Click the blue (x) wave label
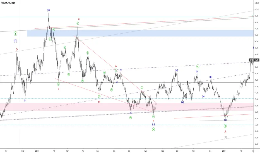Image resolution: width=260 pixels, height=153 pixels. 182,102
